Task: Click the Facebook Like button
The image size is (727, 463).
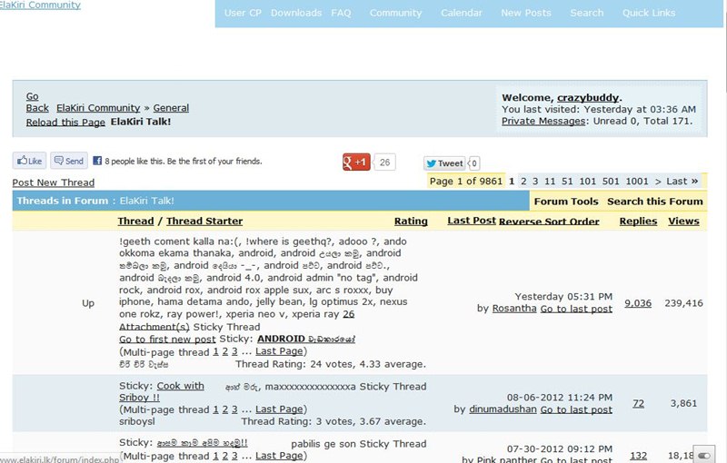Action: point(29,161)
